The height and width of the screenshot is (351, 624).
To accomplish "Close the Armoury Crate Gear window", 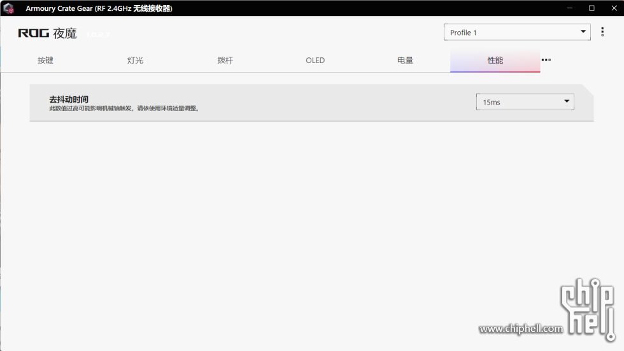I will pyautogui.click(x=614, y=8).
